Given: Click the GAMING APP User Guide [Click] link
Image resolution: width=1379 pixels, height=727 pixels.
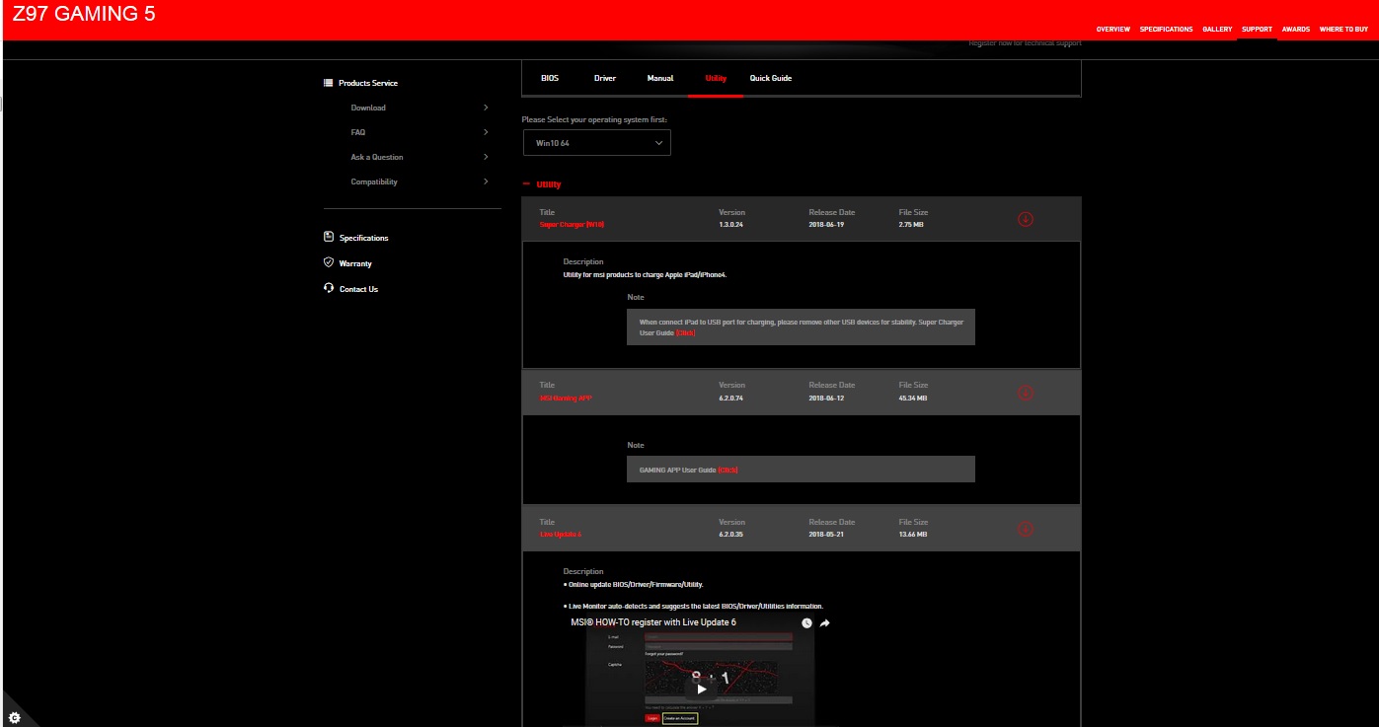Looking at the screenshot, I should 728,470.
